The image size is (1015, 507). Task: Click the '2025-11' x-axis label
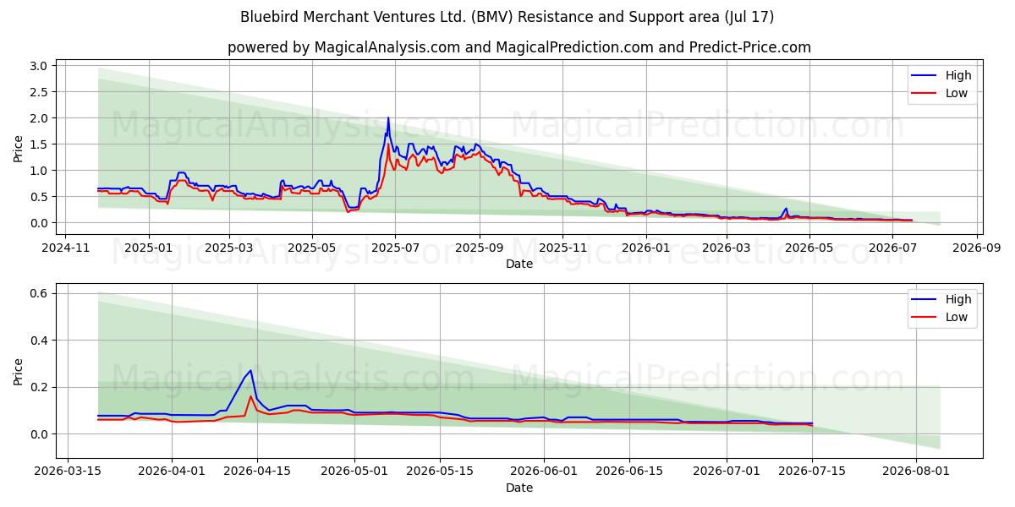(562, 248)
